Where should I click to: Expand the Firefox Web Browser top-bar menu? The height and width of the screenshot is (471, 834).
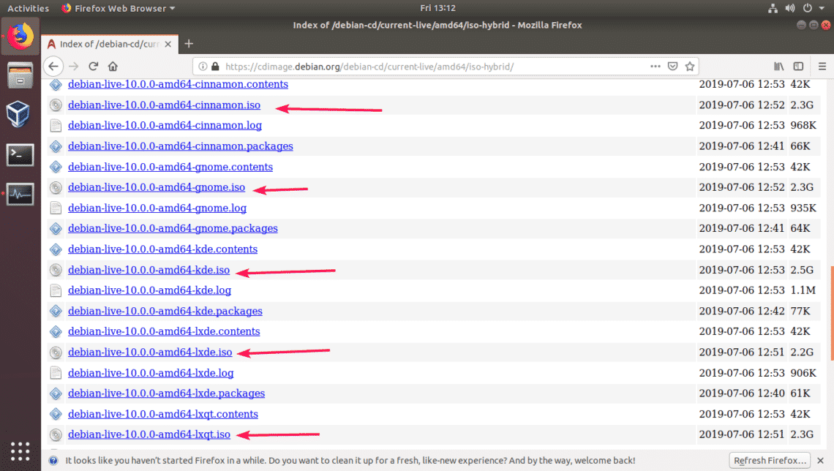pyautogui.click(x=117, y=8)
